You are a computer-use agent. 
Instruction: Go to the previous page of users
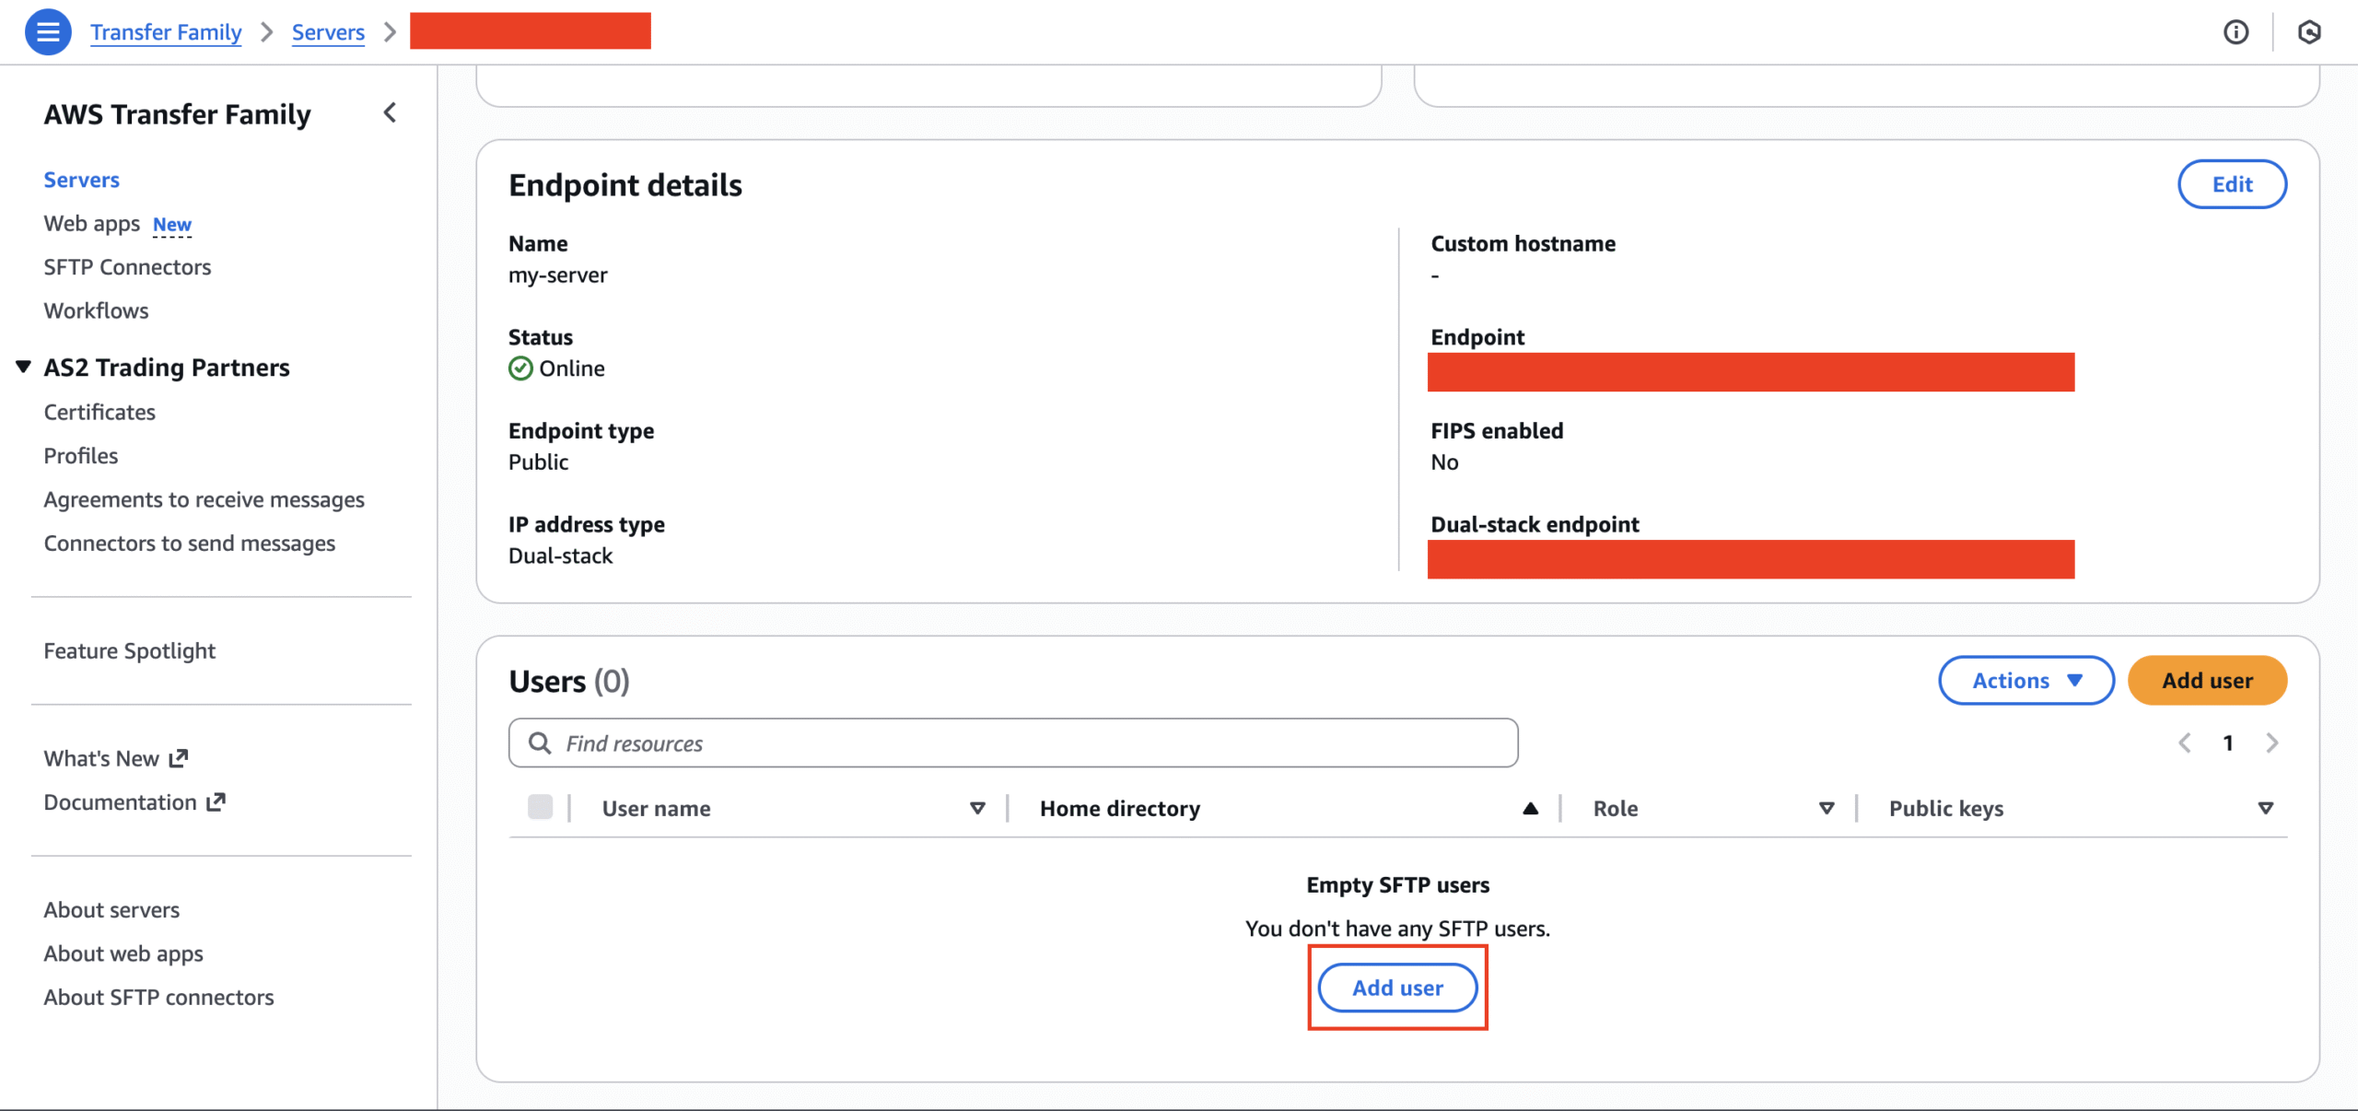2185,743
